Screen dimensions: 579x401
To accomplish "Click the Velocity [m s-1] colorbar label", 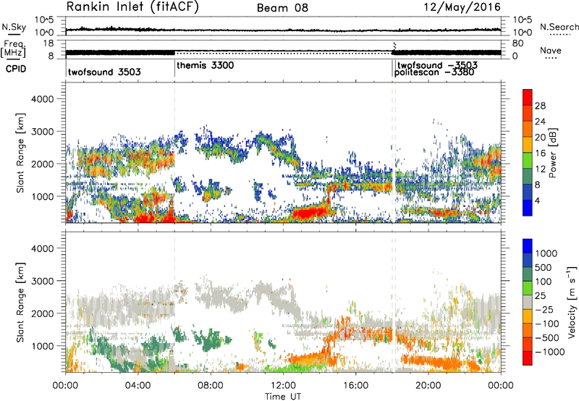I will [x=572, y=302].
